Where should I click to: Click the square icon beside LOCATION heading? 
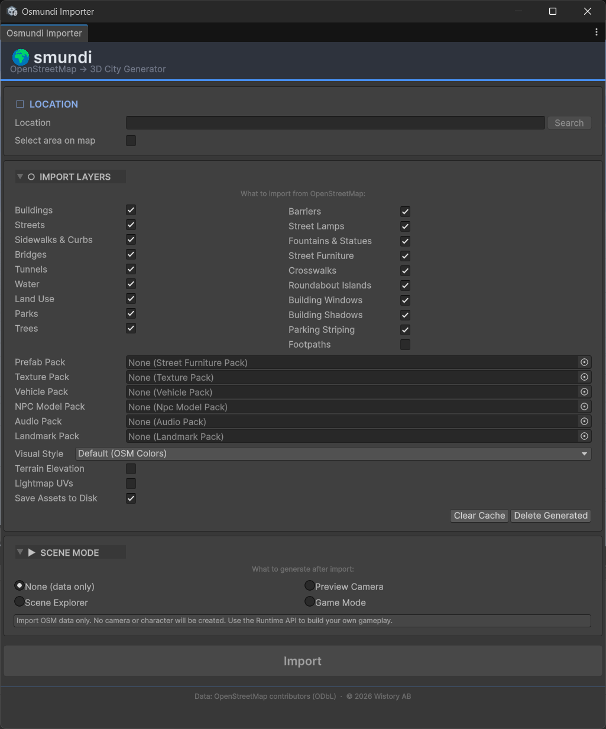20,103
